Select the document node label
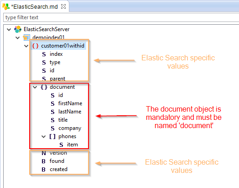239x188 pixels. coord(62,87)
